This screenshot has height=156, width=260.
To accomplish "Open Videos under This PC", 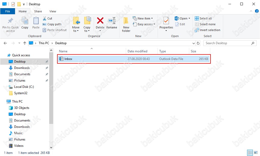I will 19,145.
